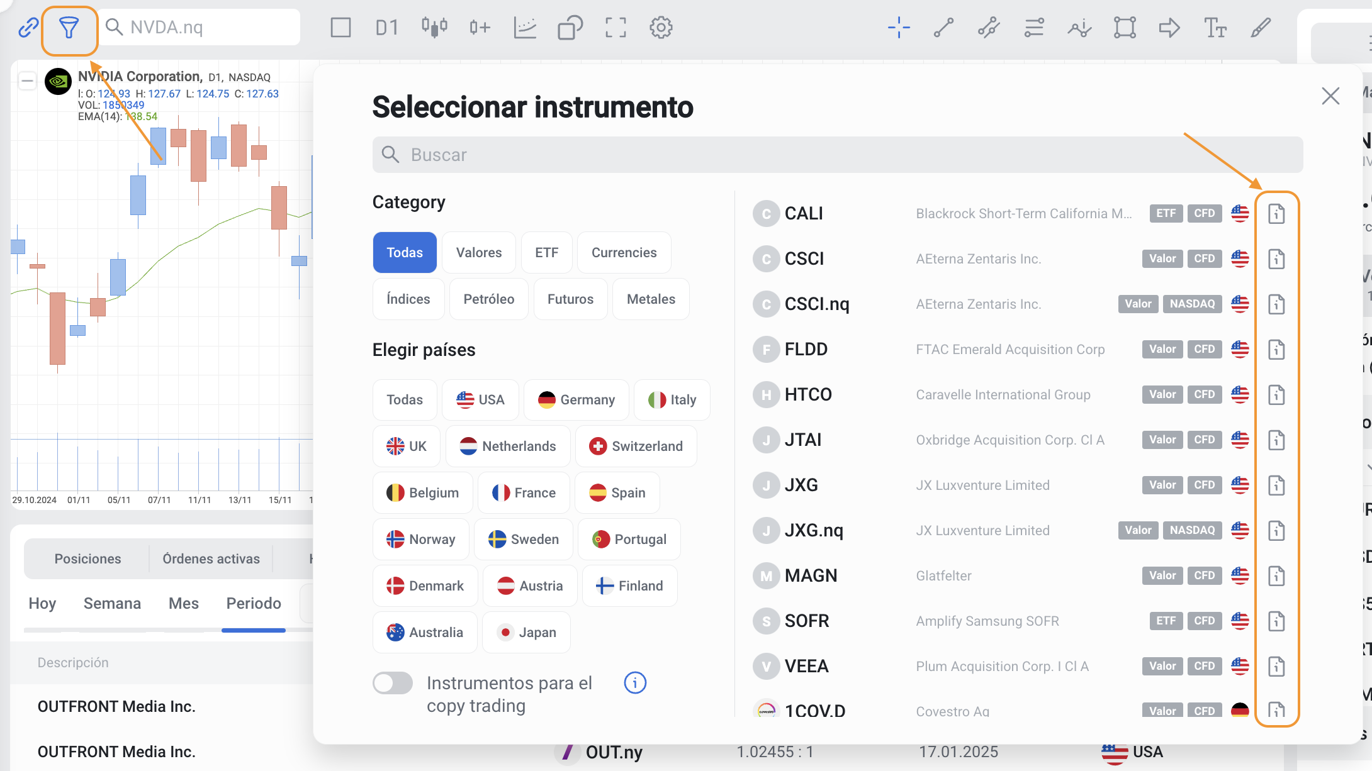
Task: Enable the ETF category filter
Action: click(546, 253)
